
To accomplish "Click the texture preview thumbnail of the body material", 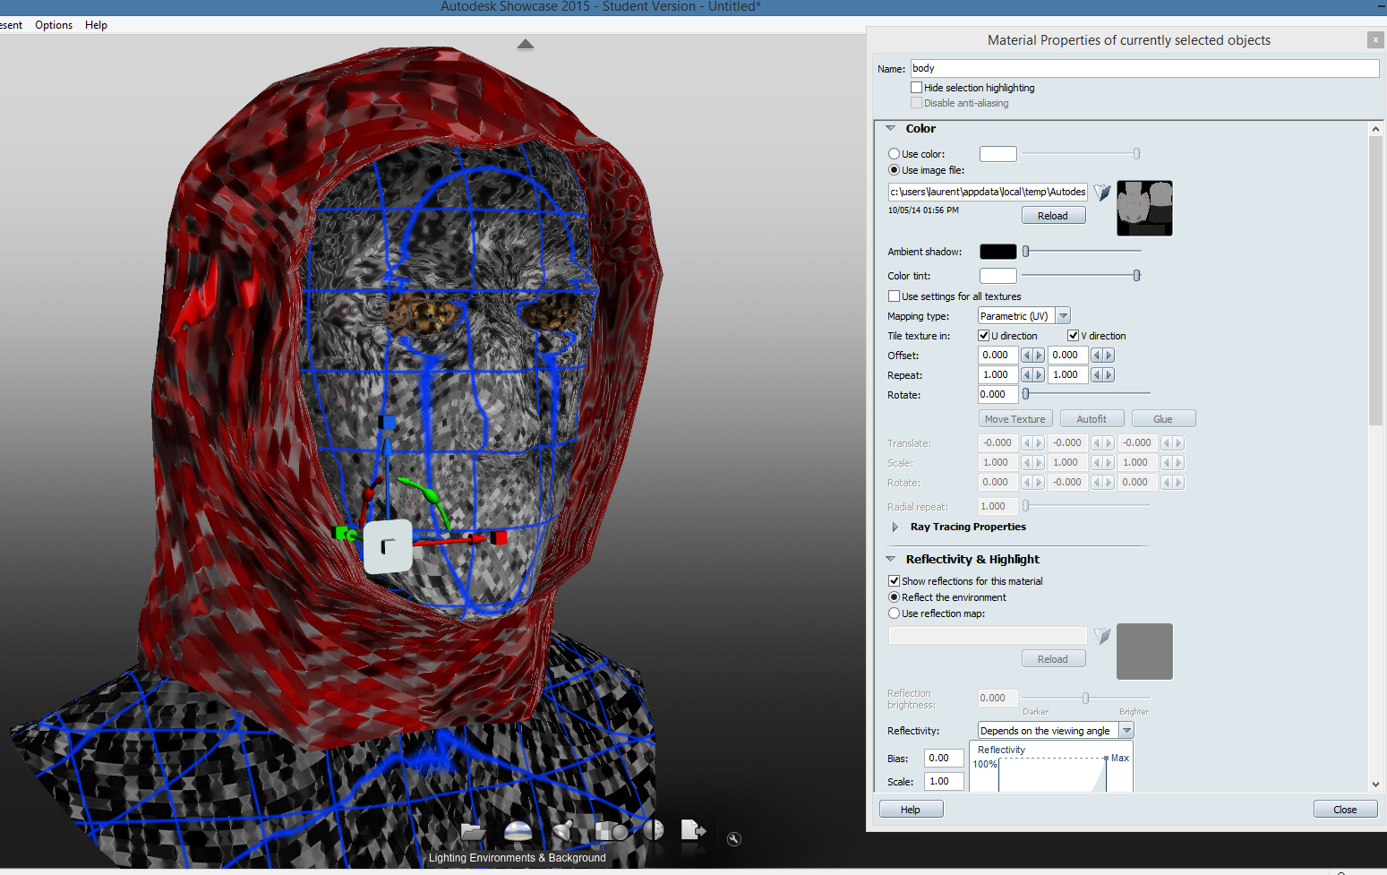I will pos(1144,208).
